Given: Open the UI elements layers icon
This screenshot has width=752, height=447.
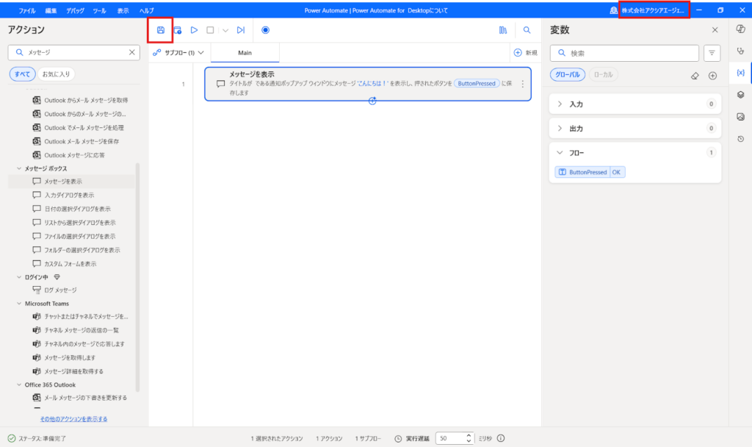Looking at the screenshot, I should pyautogui.click(x=740, y=94).
